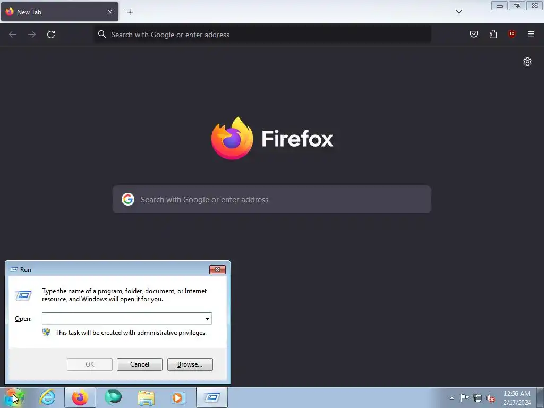Open the Windows Start orb
The width and height of the screenshot is (544, 408).
tap(14, 397)
